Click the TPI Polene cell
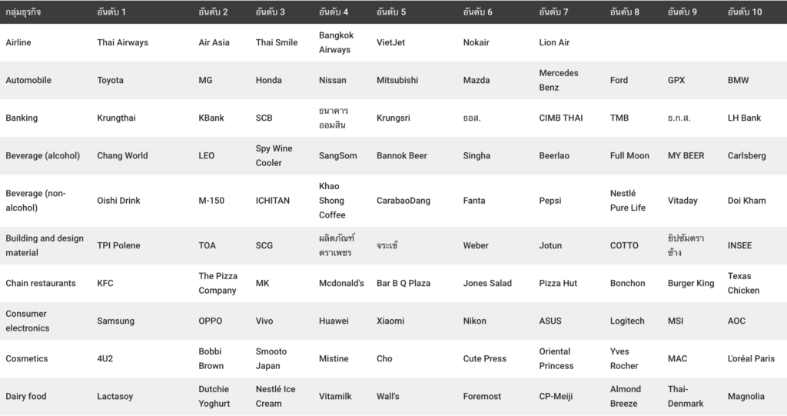This screenshot has width=787, height=416. [x=118, y=245]
